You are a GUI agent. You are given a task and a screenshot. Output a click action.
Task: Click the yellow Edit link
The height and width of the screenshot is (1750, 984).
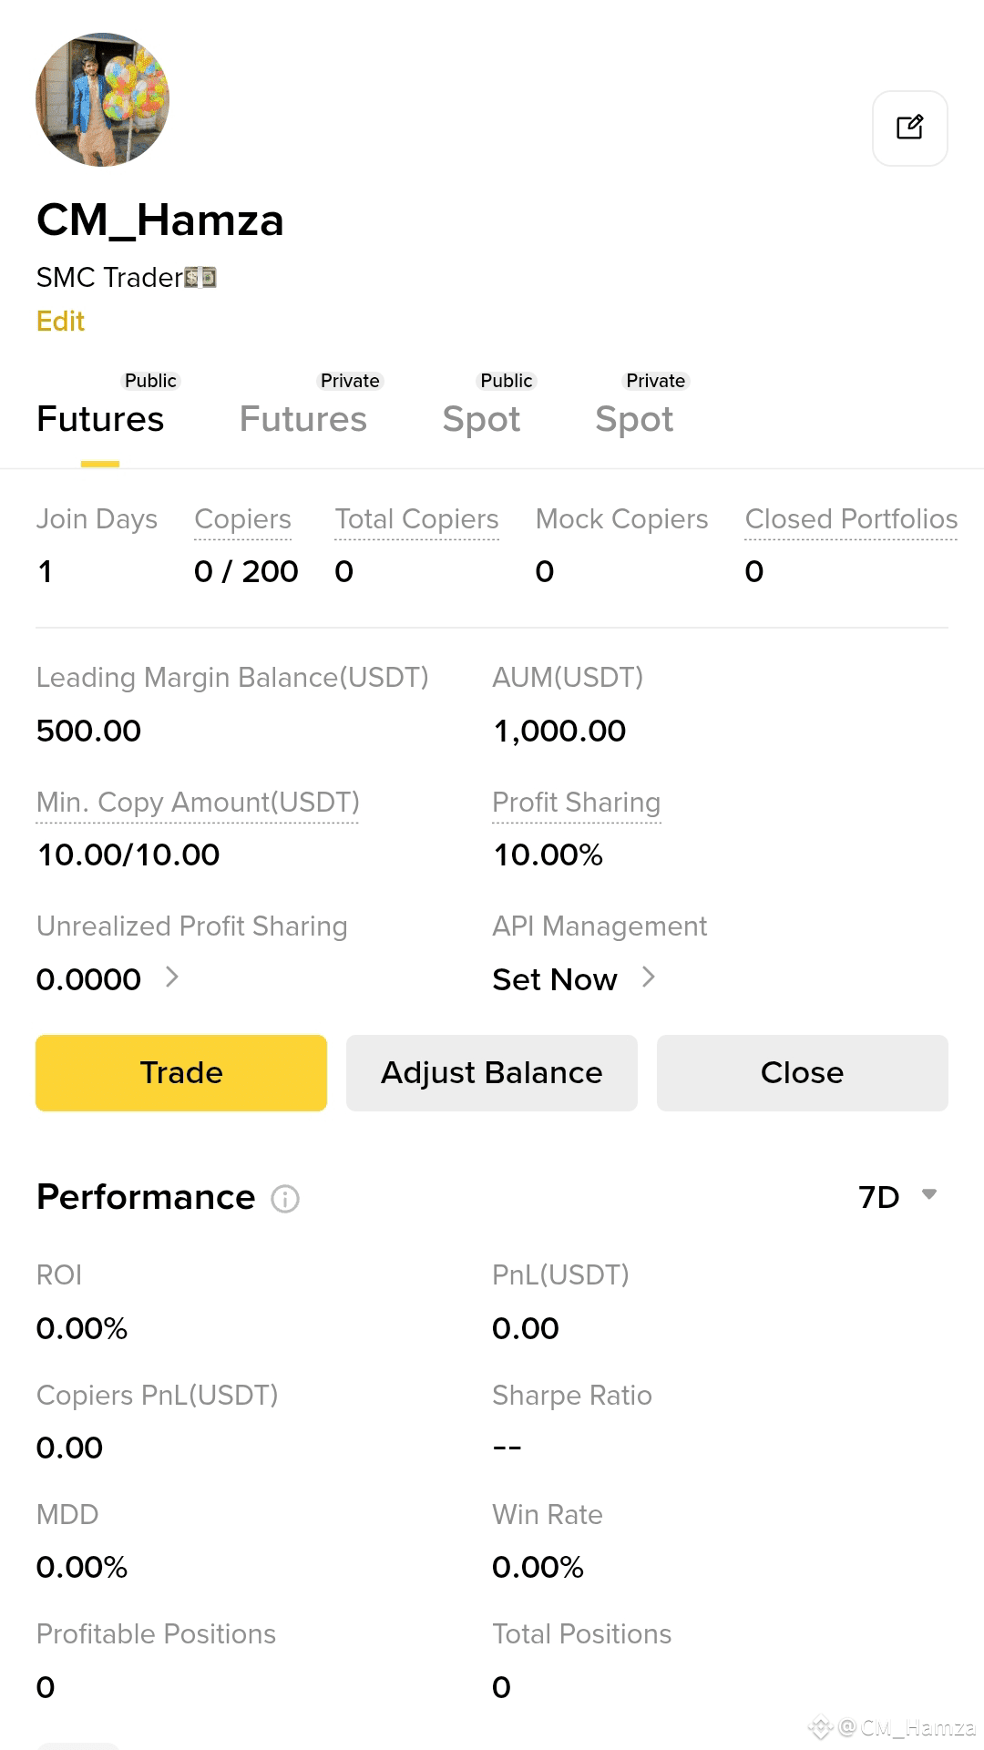[x=60, y=322]
